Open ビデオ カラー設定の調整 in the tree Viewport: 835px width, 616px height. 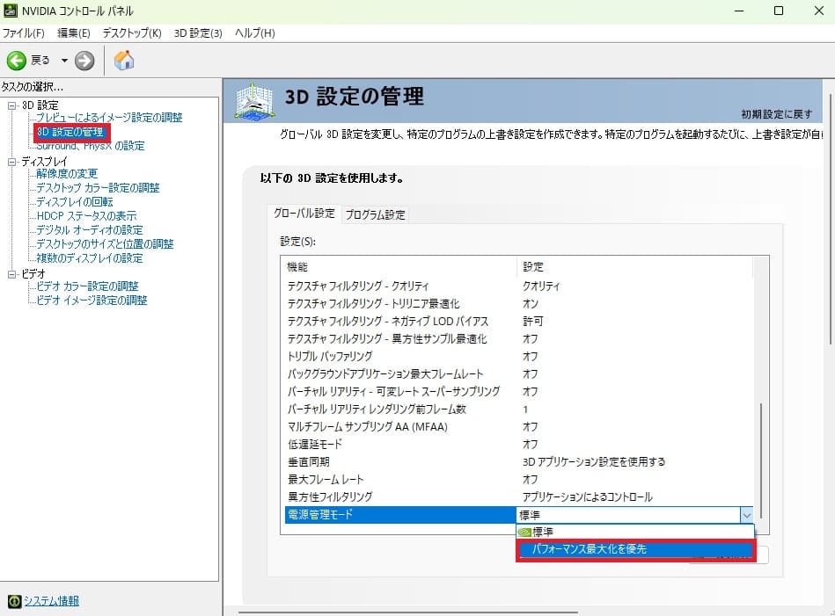[x=87, y=286]
